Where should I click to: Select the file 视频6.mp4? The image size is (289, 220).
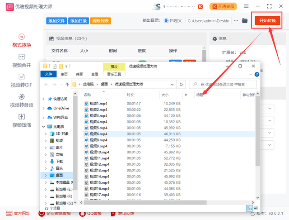pyautogui.click(x=98, y=134)
